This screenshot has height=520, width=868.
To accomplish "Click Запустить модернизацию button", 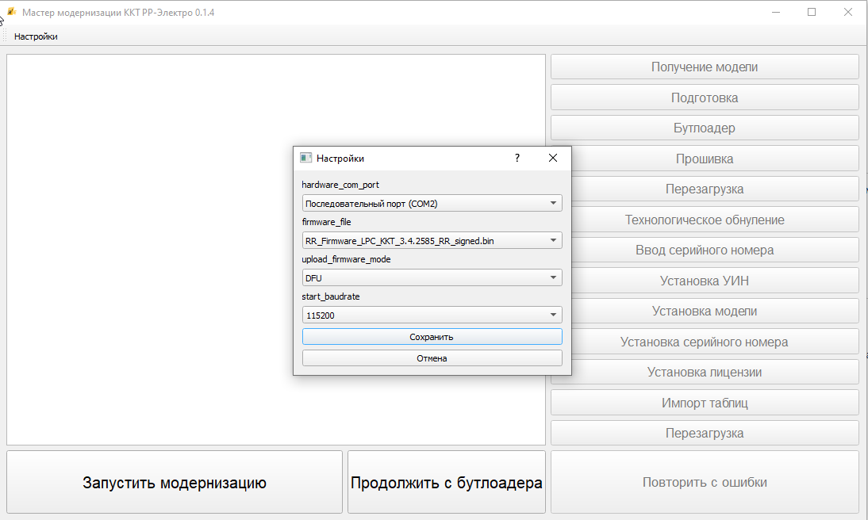I will coord(175,483).
